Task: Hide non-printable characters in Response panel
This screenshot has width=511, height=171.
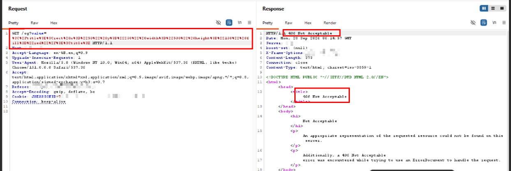Action: (473, 23)
